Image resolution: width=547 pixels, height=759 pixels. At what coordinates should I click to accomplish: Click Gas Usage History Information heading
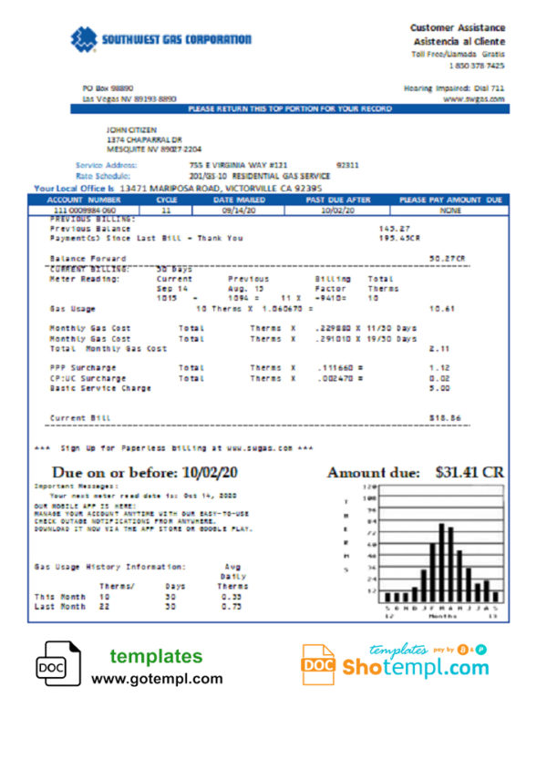[x=109, y=567]
